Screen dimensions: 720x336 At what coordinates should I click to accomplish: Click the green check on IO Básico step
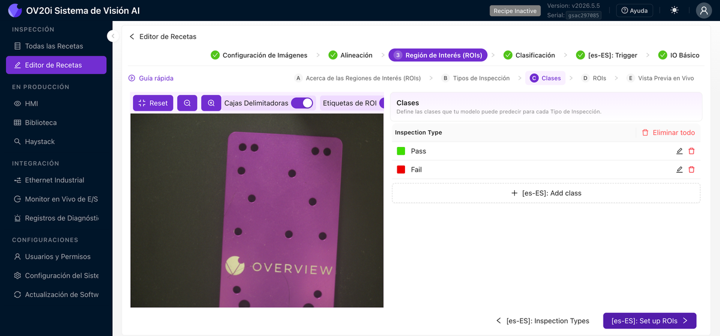tap(663, 55)
